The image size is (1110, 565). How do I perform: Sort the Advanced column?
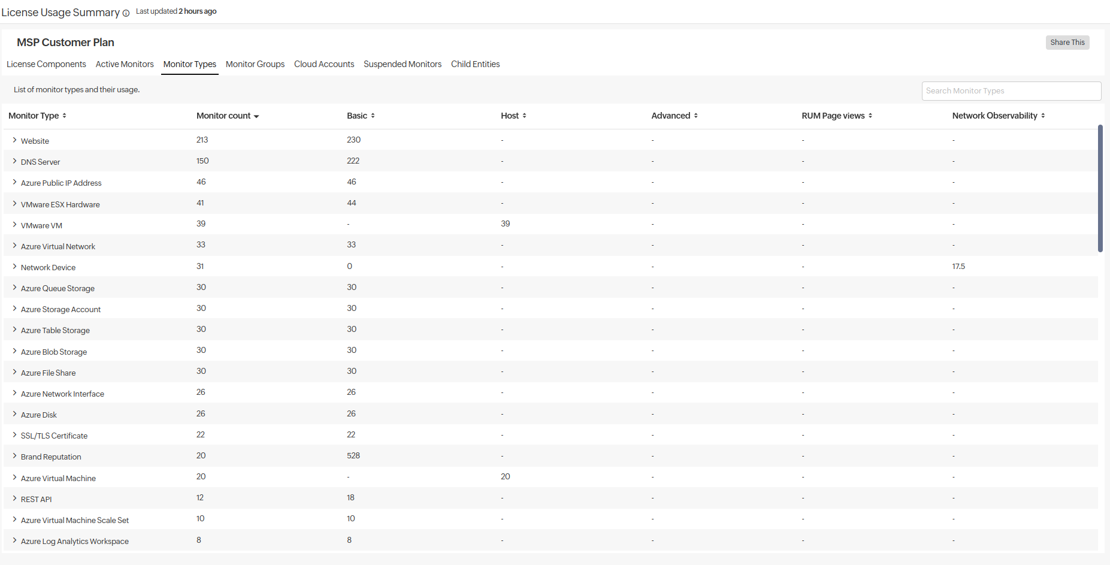click(x=695, y=116)
